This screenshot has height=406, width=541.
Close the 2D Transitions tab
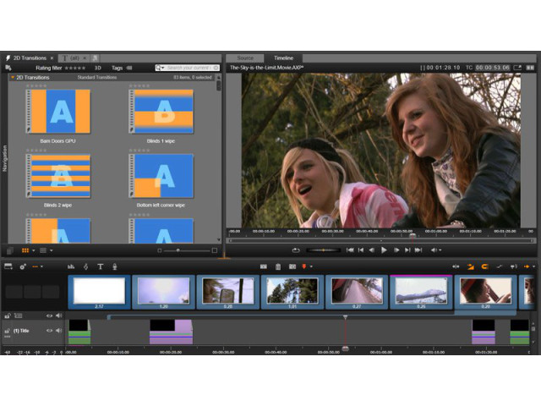pyautogui.click(x=52, y=58)
